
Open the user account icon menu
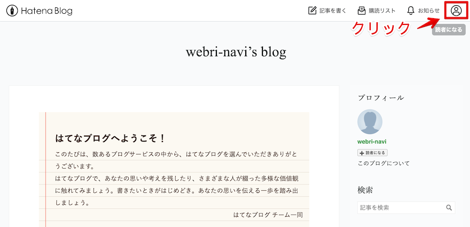[456, 10]
